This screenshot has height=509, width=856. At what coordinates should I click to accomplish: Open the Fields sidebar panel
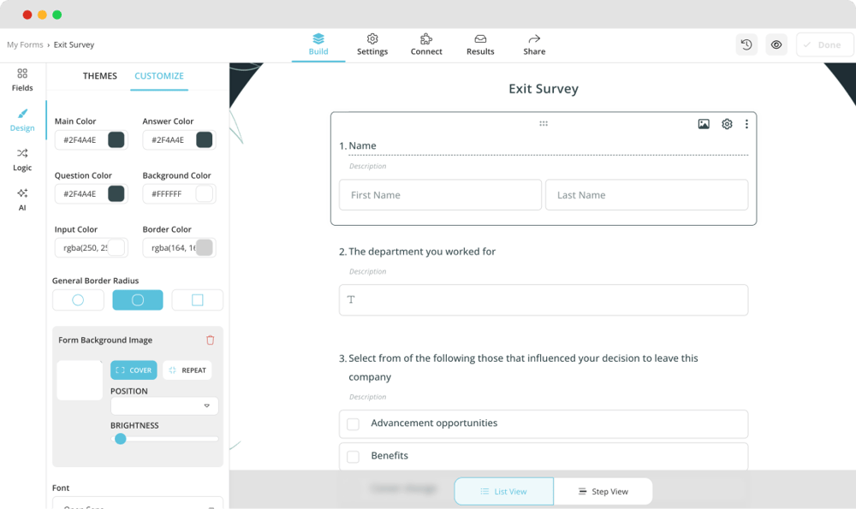point(22,80)
